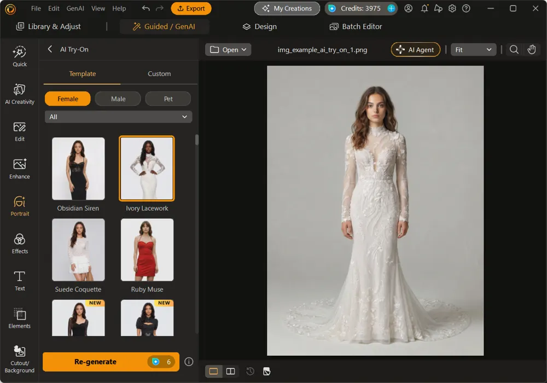Open the File menu
The width and height of the screenshot is (547, 383).
[36, 8]
